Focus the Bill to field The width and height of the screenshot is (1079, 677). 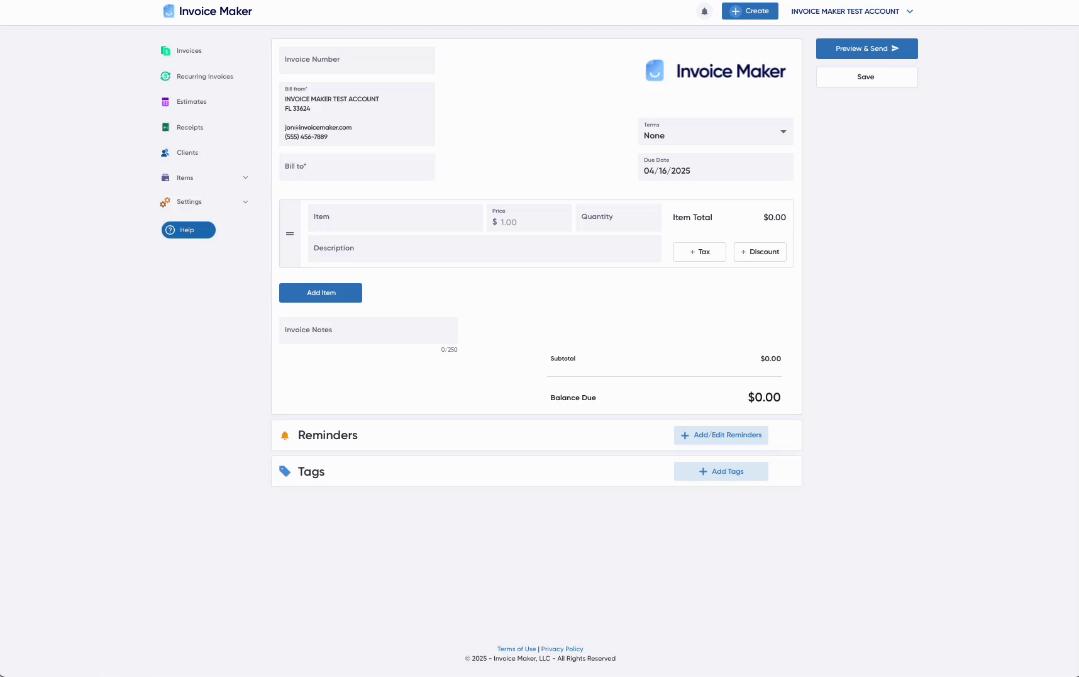(x=357, y=167)
